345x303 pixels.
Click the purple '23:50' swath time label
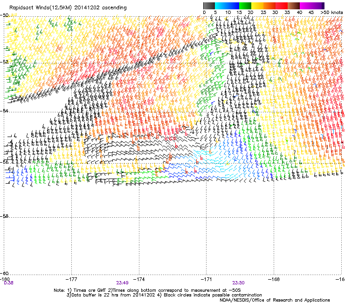239,283
